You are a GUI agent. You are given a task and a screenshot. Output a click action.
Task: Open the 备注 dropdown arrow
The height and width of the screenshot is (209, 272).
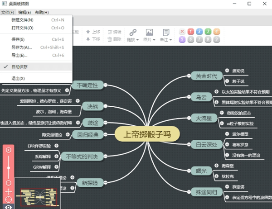(171, 40)
